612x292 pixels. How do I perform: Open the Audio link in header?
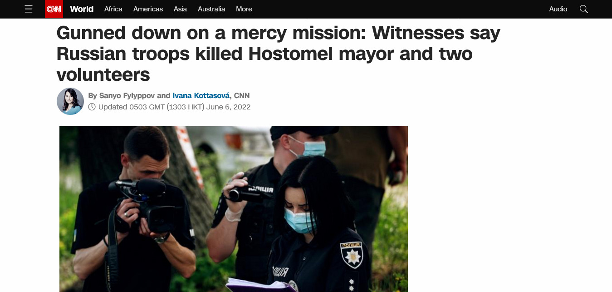558,9
